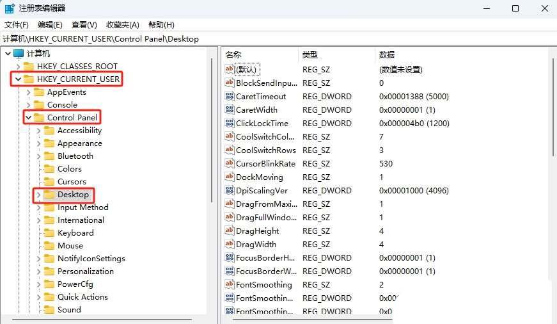Click the blue computer icon at tree root

(19, 54)
